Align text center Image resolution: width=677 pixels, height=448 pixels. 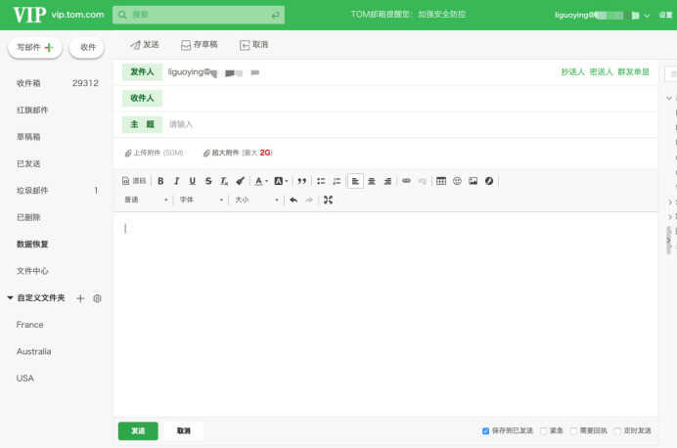click(372, 181)
